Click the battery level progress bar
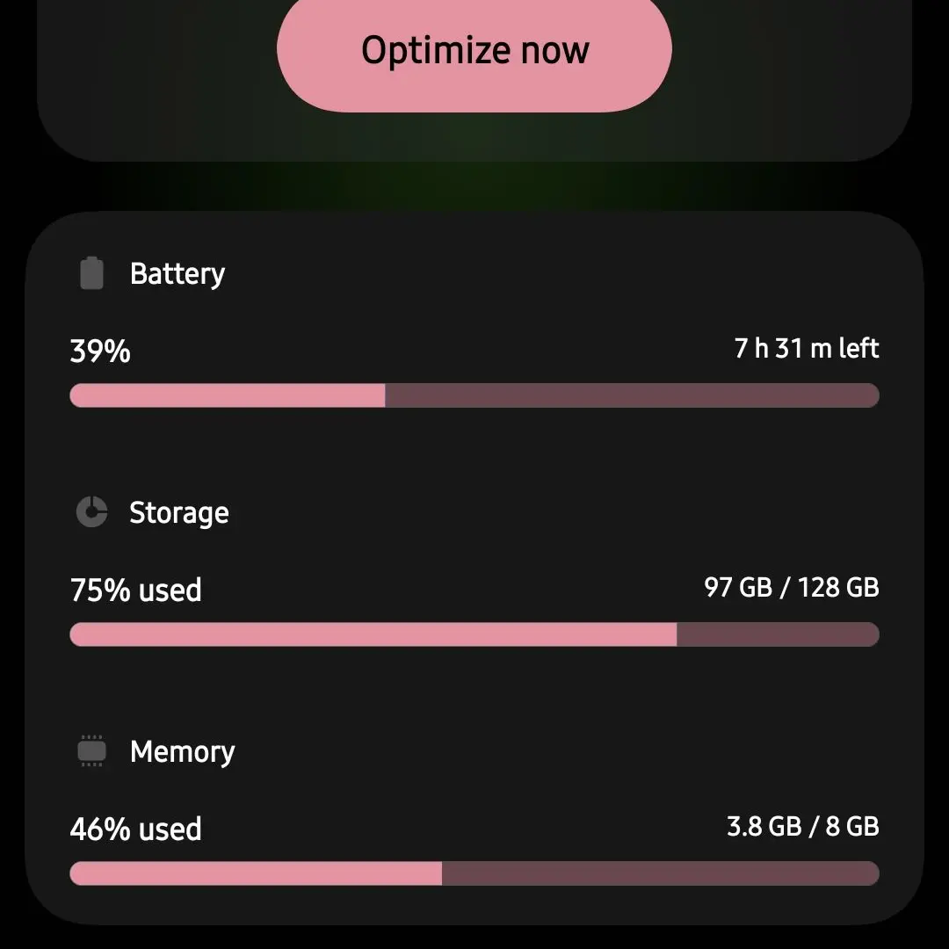949x949 pixels. (x=474, y=395)
